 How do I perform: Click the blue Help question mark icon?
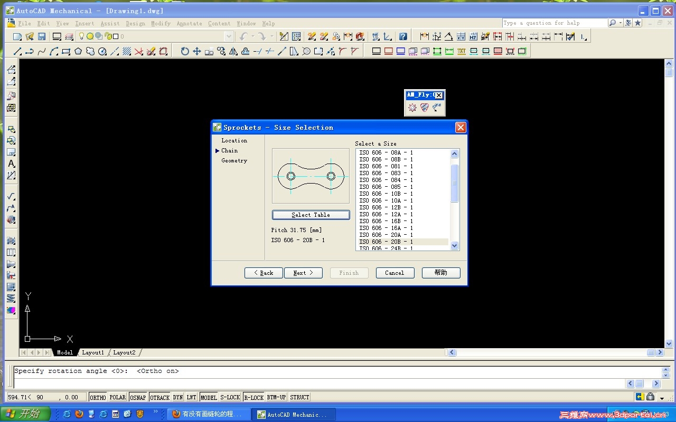(x=403, y=37)
